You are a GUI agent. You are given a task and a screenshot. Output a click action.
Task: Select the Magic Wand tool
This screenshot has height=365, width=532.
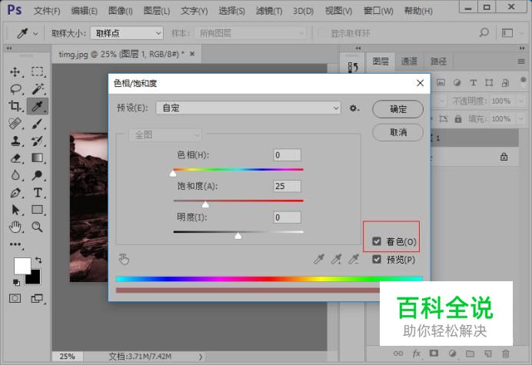[38, 89]
